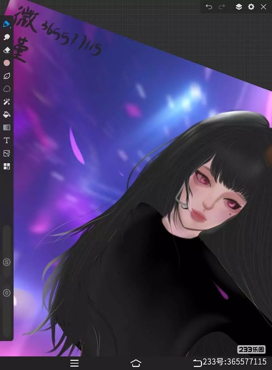Click the brush size S slider handle
Viewport: 272px width, 370px height.
point(6,262)
